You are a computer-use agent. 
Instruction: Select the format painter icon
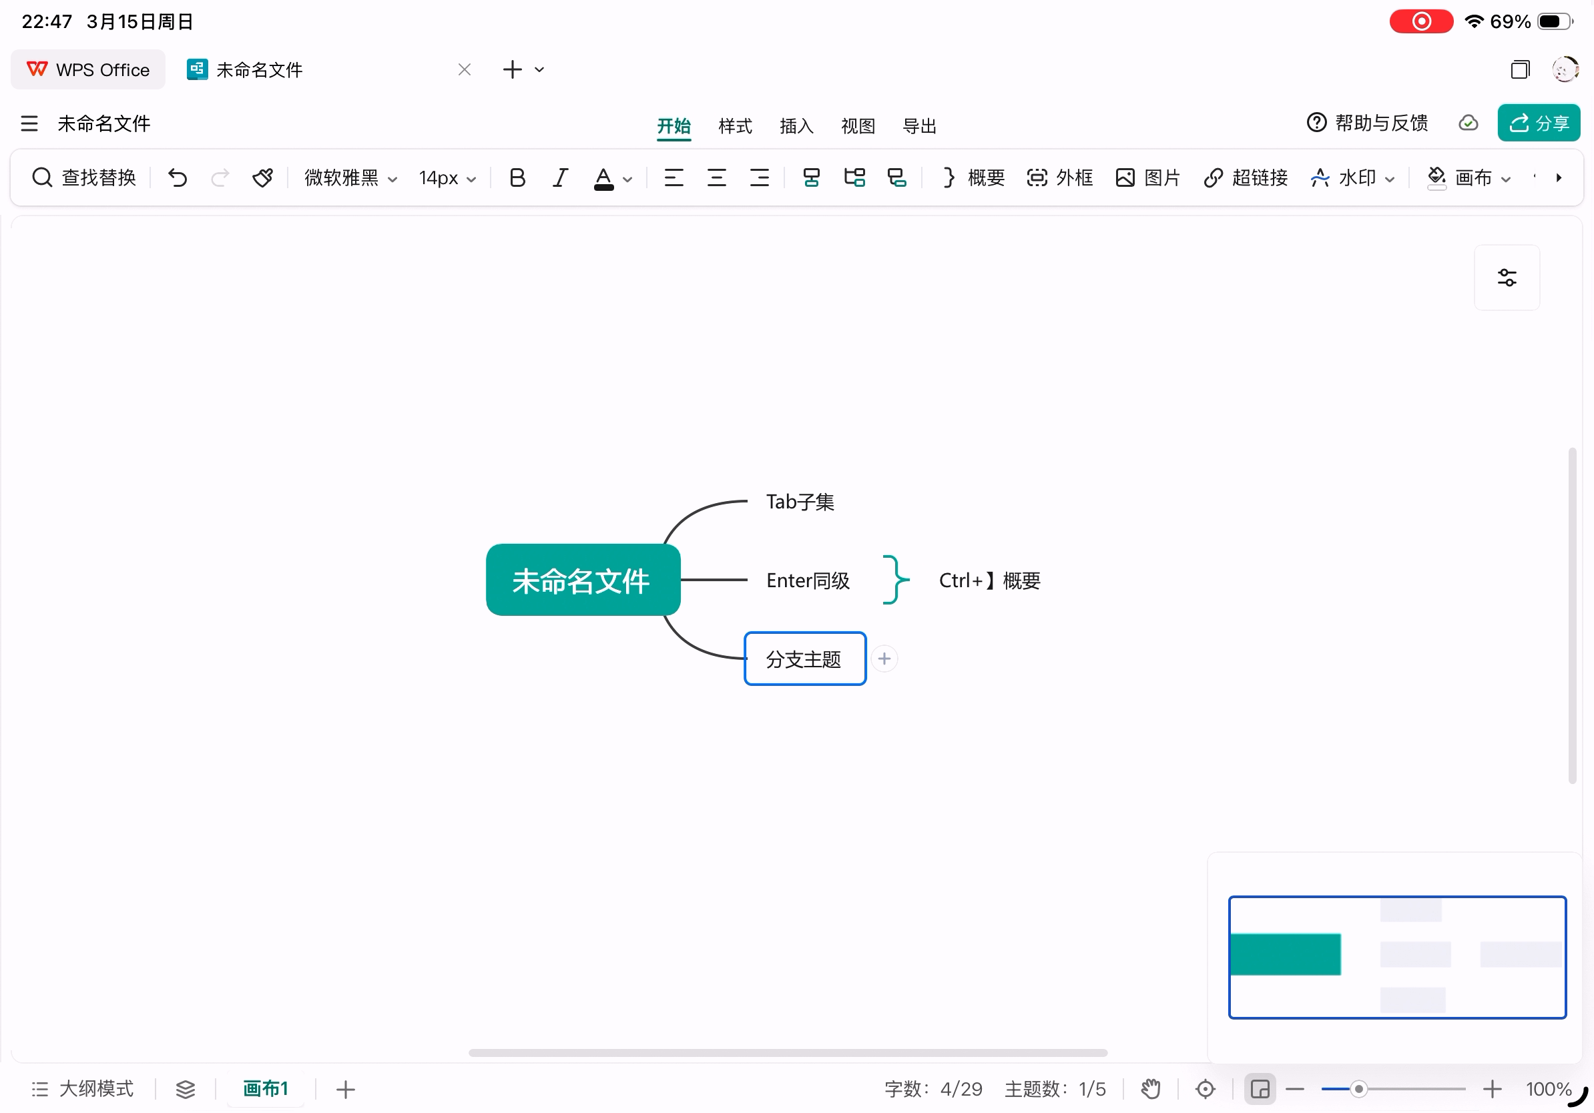coord(262,178)
